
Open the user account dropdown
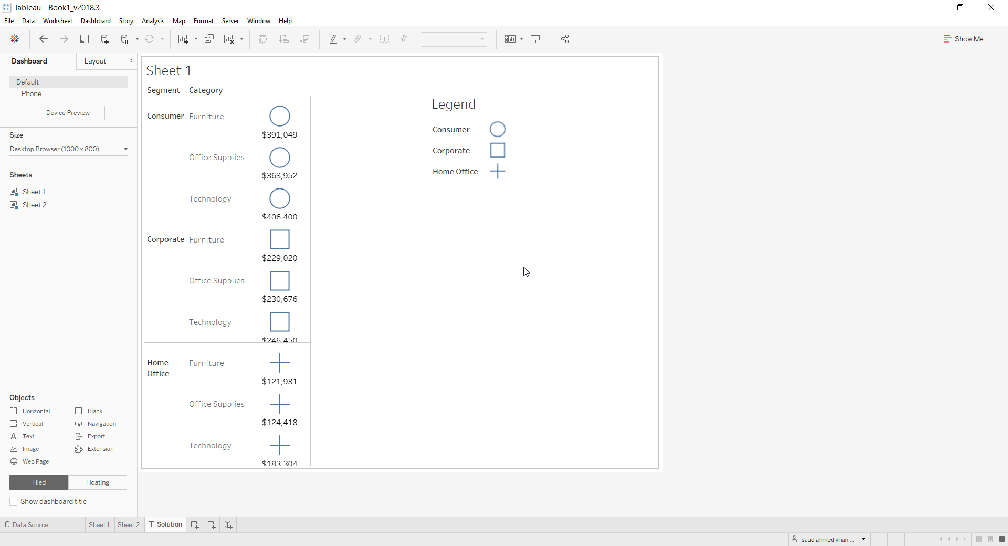[x=863, y=539]
